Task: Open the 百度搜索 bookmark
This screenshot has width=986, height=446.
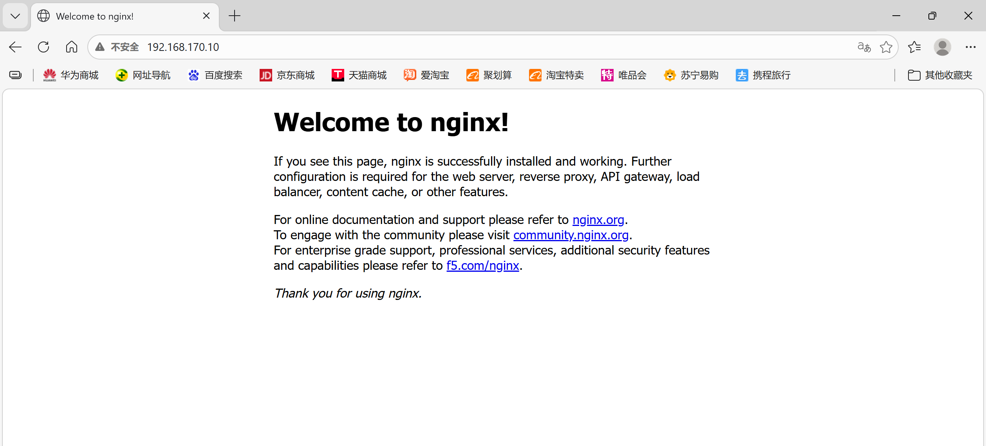Action: click(215, 75)
